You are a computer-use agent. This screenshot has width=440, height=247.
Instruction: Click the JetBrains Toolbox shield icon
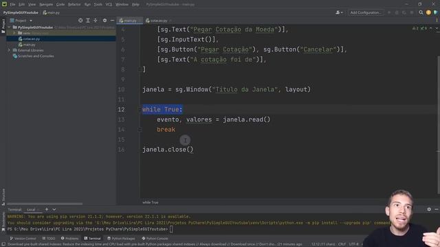pyautogui.click(x=436, y=12)
